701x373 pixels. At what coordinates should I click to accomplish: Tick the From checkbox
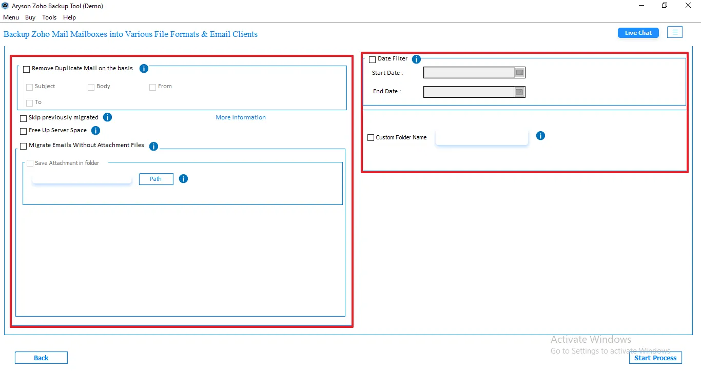click(x=152, y=87)
